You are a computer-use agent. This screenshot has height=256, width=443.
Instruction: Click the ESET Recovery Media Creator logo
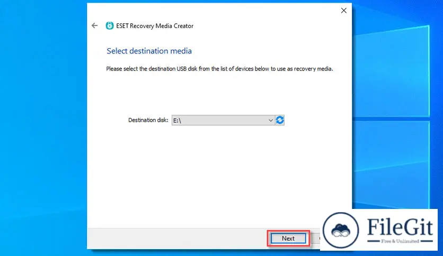(x=110, y=26)
